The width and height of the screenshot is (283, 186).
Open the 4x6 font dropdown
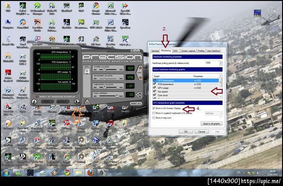tap(214, 113)
